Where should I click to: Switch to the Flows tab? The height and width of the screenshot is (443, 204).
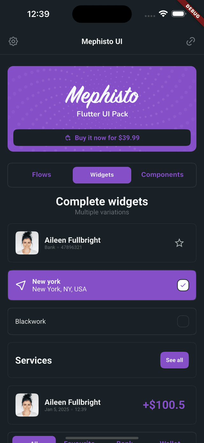click(42, 175)
